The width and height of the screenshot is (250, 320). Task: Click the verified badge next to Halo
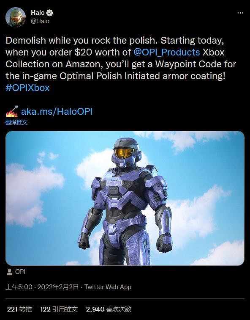click(x=49, y=13)
